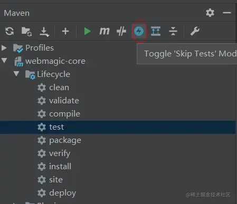Click Download Sources and Documentation icon

(44, 32)
